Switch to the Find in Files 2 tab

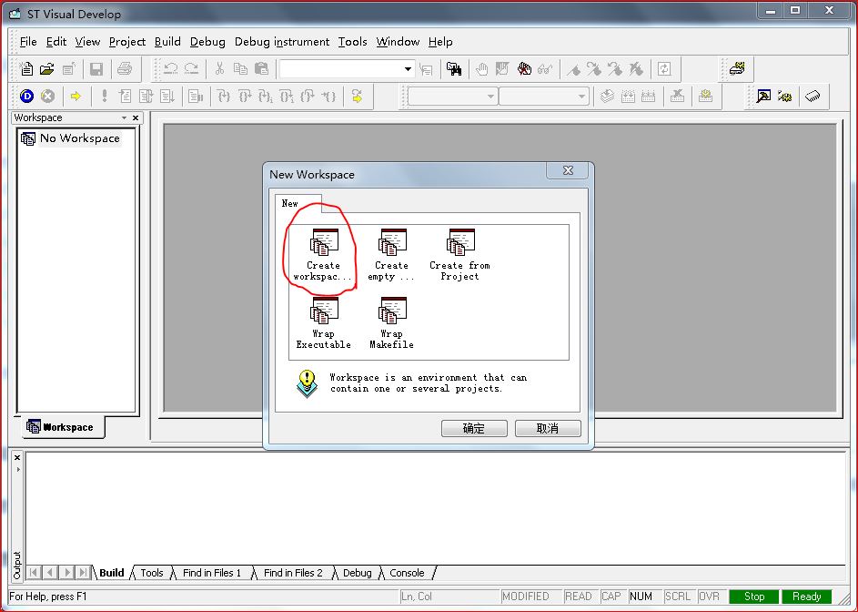point(293,573)
